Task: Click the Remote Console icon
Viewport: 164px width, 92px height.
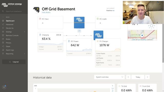Action: coord(3,35)
